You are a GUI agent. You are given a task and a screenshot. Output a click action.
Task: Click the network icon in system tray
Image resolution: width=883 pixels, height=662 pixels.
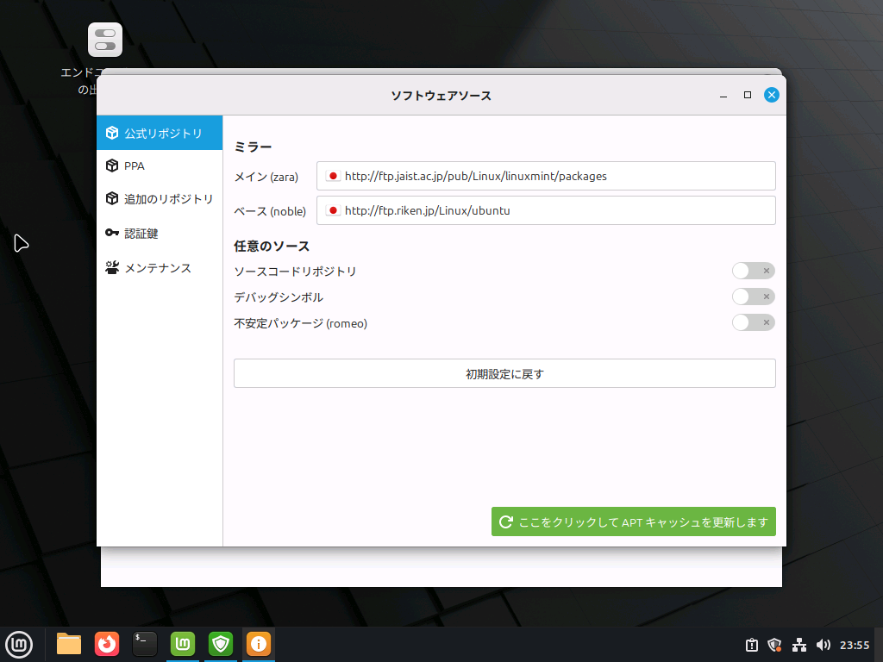point(798,645)
